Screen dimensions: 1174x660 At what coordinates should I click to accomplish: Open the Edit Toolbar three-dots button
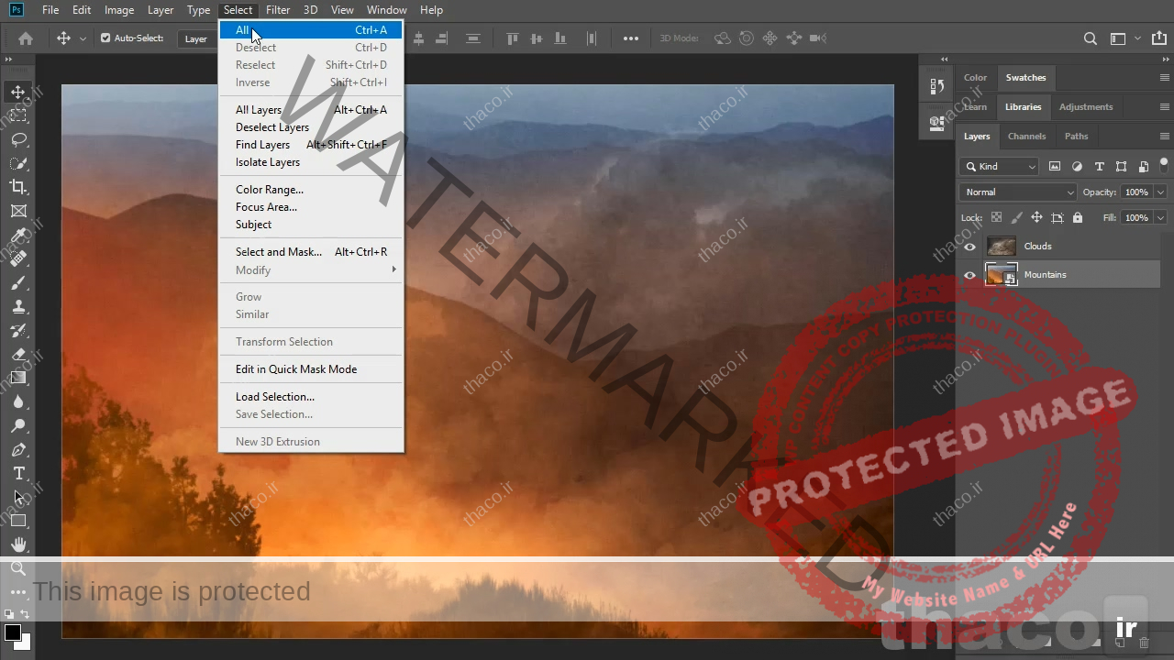click(18, 592)
